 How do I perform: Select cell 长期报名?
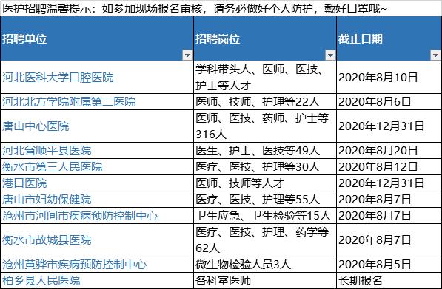click(389, 281)
